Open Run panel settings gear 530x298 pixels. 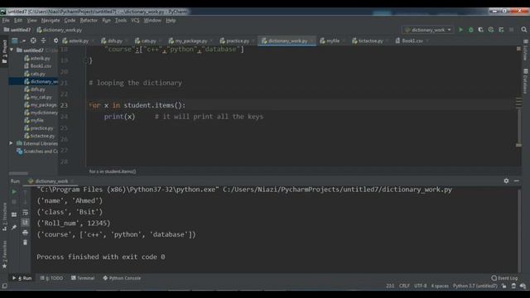pyautogui.click(x=506, y=180)
